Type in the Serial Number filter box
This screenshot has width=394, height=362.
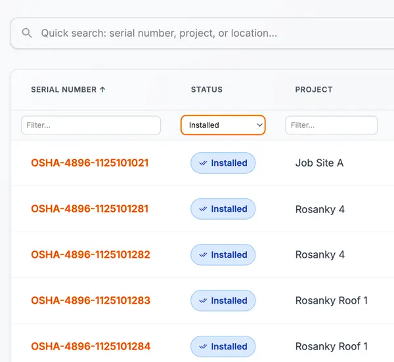tap(91, 125)
